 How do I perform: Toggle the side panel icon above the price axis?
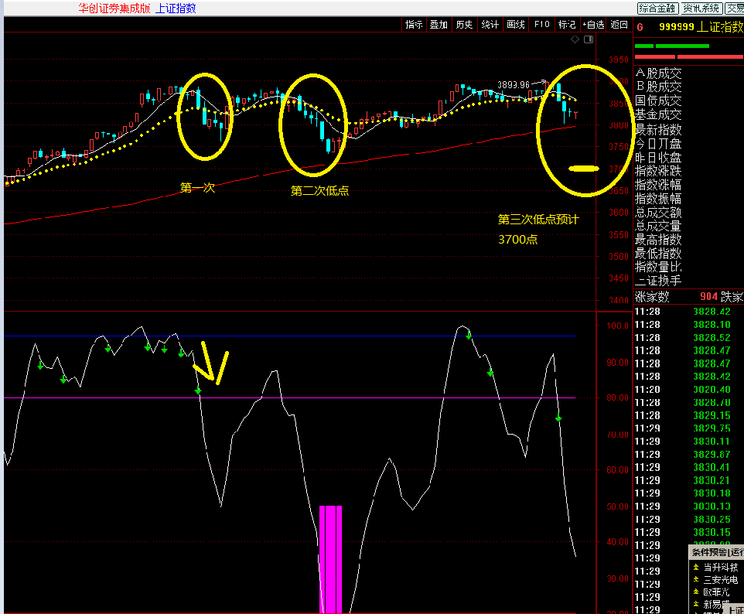click(589, 39)
